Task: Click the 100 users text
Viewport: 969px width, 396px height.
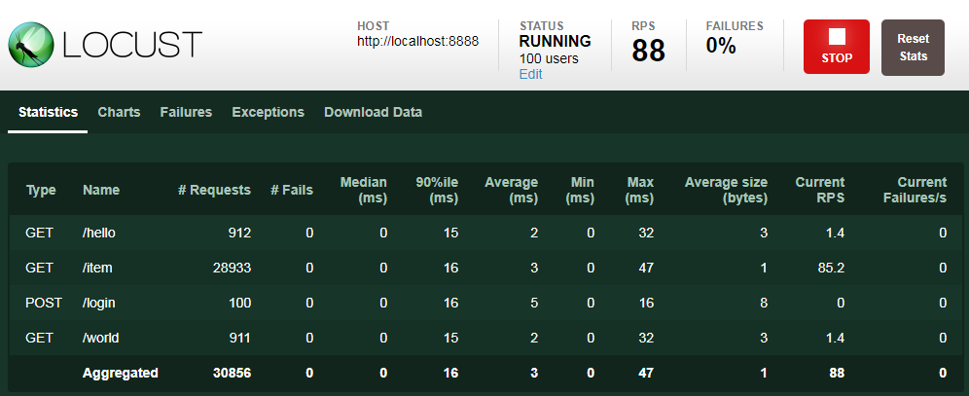Action: point(549,58)
